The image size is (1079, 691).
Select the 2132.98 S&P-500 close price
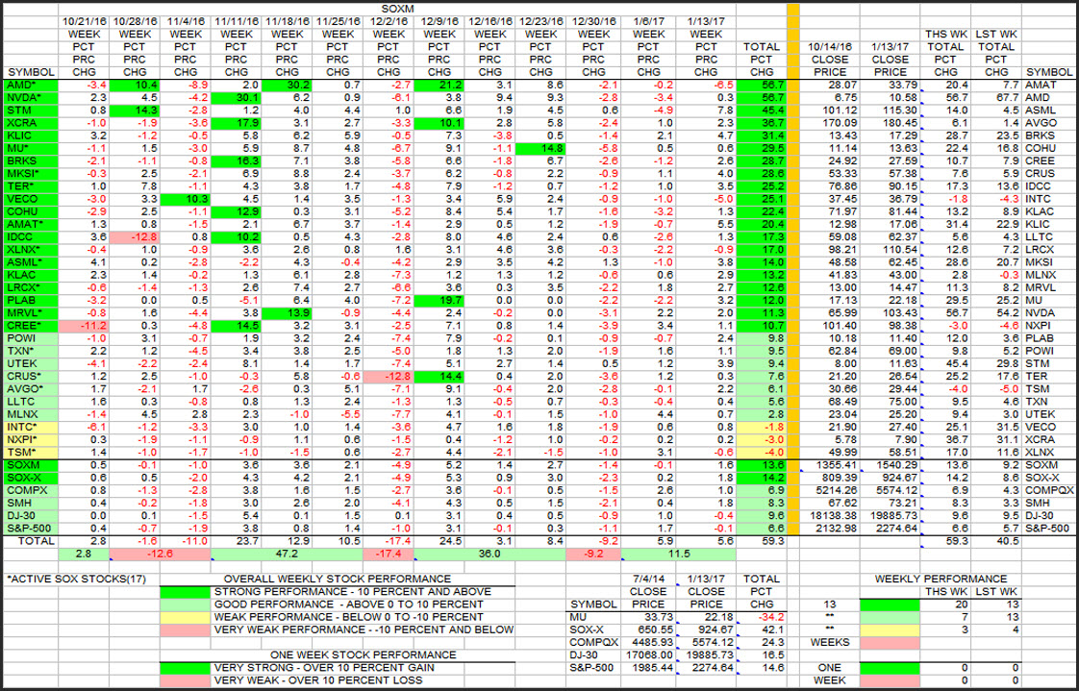(x=830, y=528)
